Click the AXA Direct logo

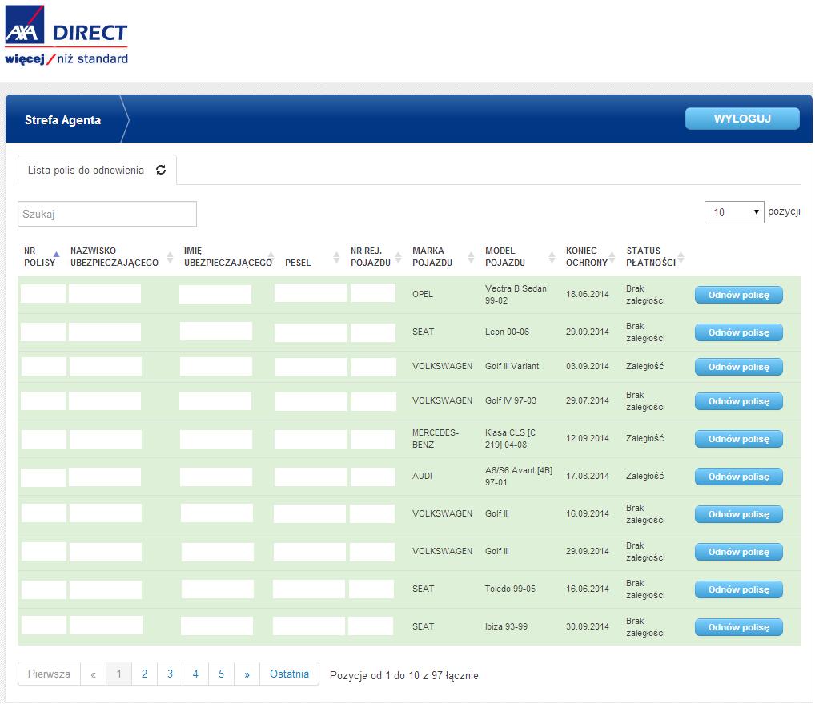click(66, 35)
